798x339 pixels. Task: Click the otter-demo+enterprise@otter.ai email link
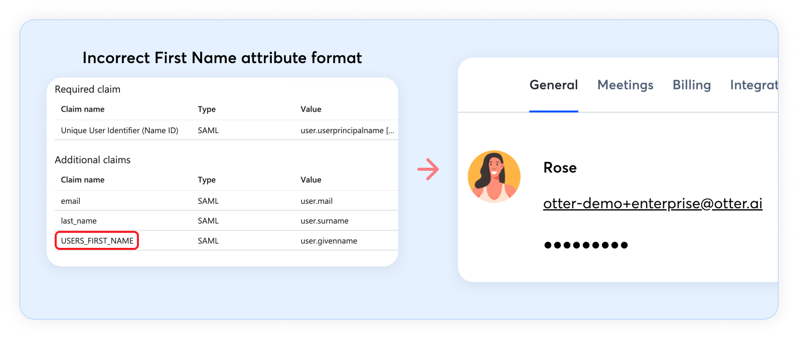coord(652,204)
